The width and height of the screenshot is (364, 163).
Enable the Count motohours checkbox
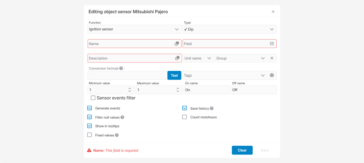184,117
